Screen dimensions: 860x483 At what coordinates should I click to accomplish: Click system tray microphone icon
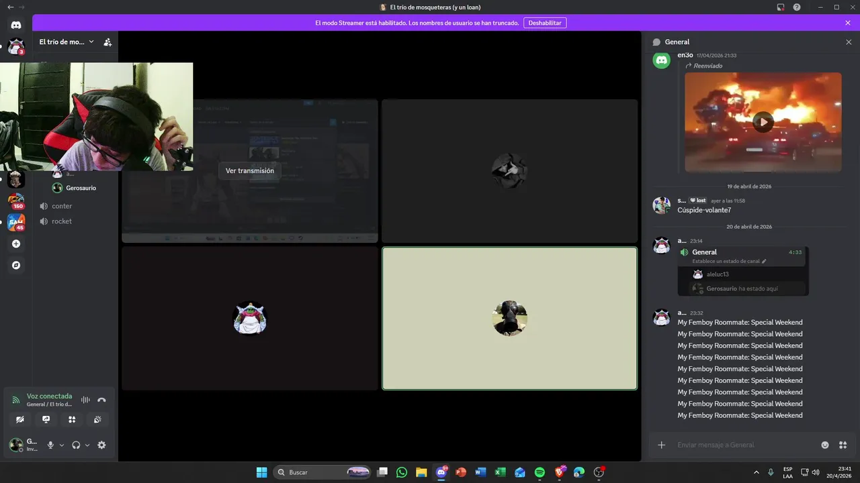(771, 472)
